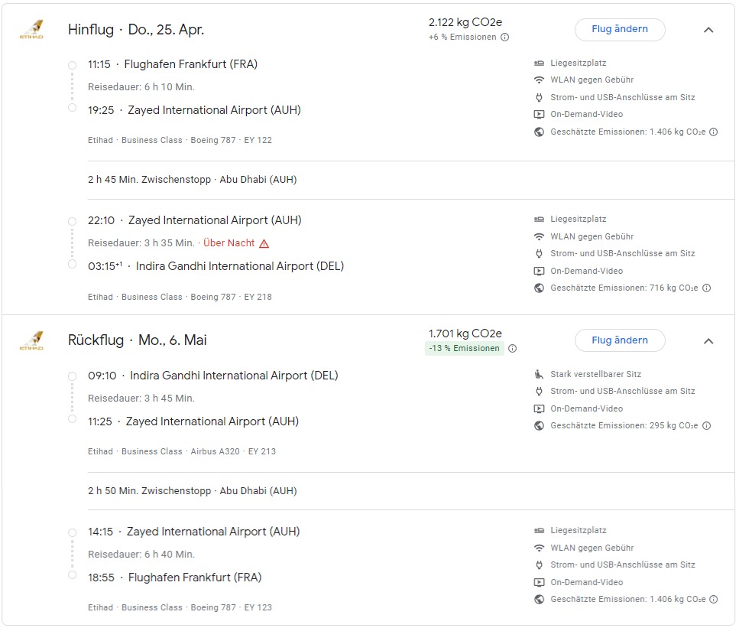Click On-Demand-Video icon for flight EY 213
Viewport: 739px width, 628px height.
click(x=539, y=409)
